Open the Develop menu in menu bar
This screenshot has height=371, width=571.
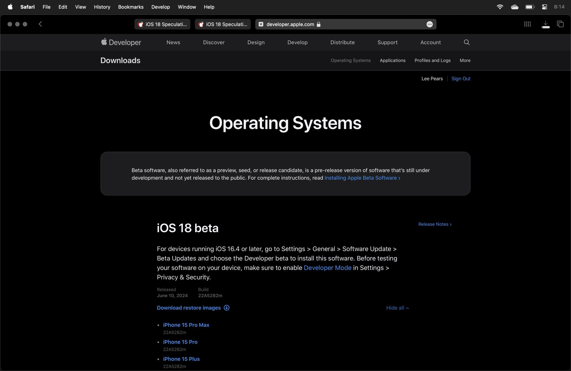coord(160,7)
